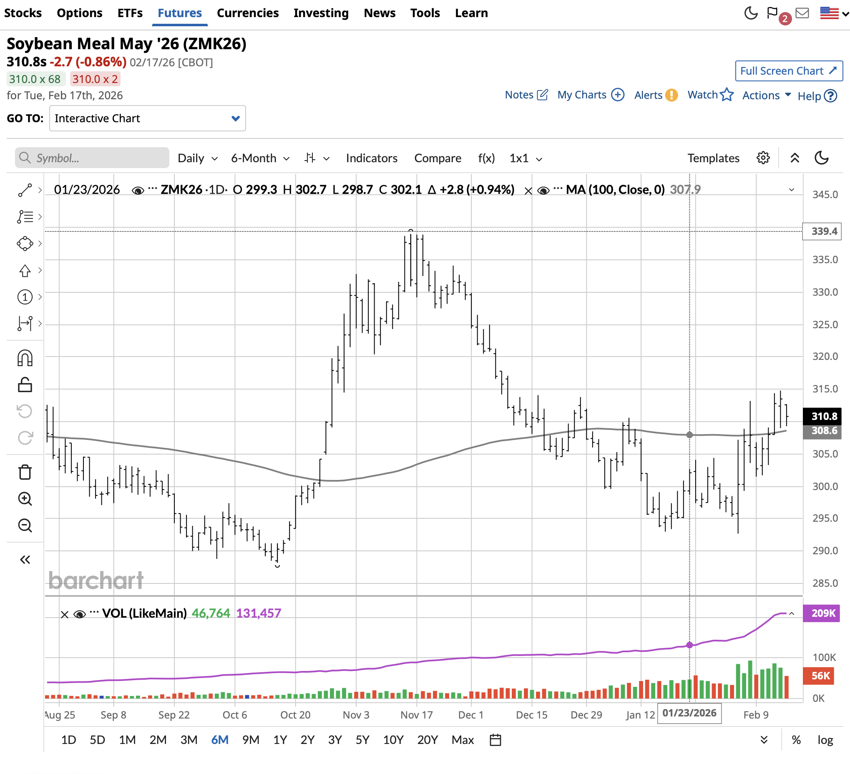
Task: Select the trend line drawing tool
Action: pyautogui.click(x=25, y=190)
